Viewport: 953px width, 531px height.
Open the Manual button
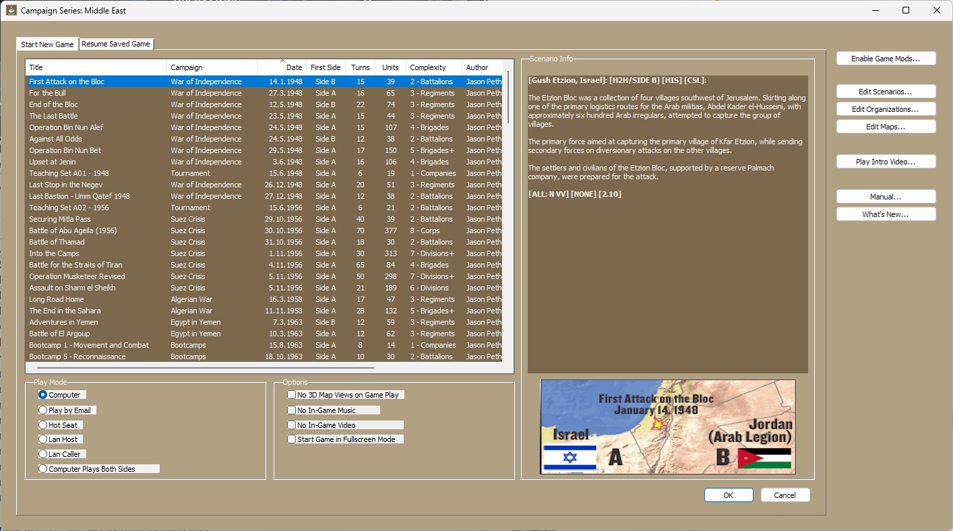tap(886, 197)
